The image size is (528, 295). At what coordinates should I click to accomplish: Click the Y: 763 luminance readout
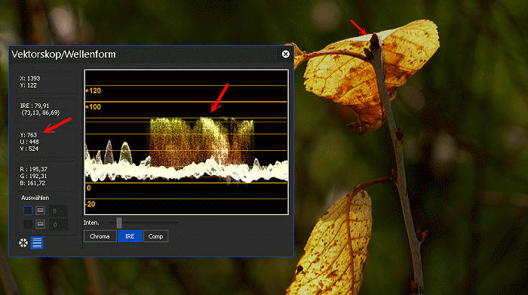click(29, 135)
